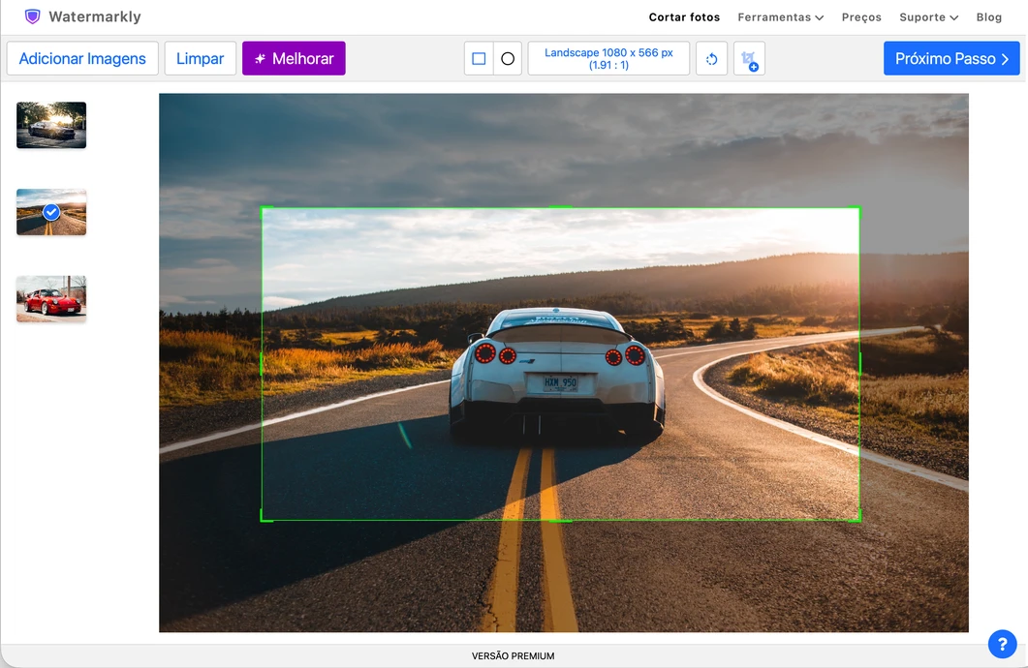Click the Adicionar Imagens button
The width and height of the screenshot is (1028, 668).
click(x=82, y=58)
